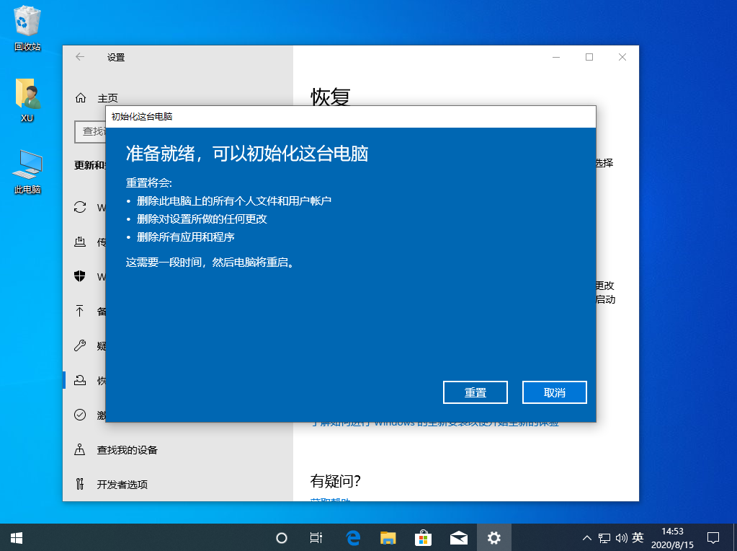Expand hidden system tray icons chevron

(587, 538)
